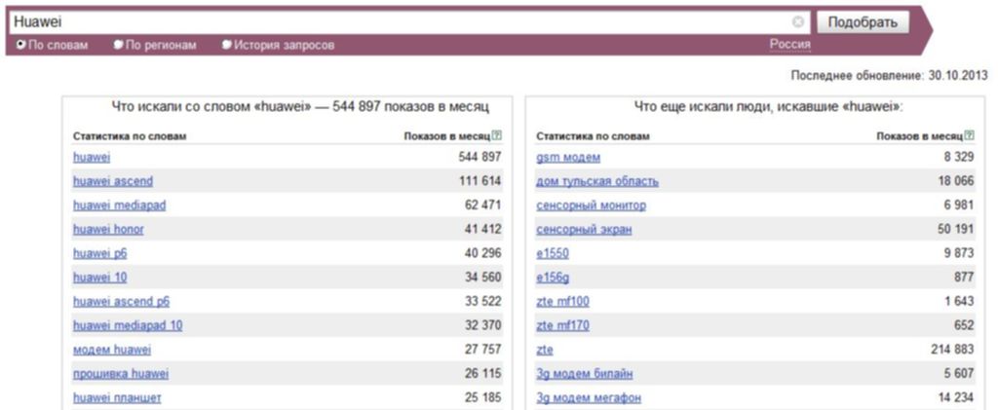Open the huawei keyword link
The image size is (998, 410).
92,157
